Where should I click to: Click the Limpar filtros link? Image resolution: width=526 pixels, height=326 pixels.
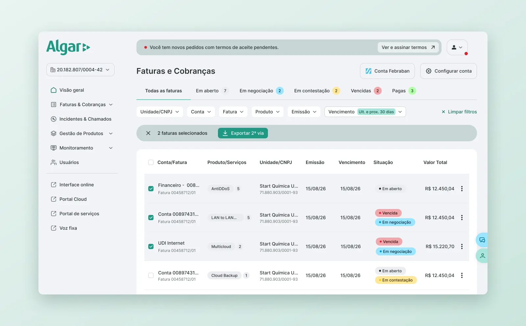(459, 112)
